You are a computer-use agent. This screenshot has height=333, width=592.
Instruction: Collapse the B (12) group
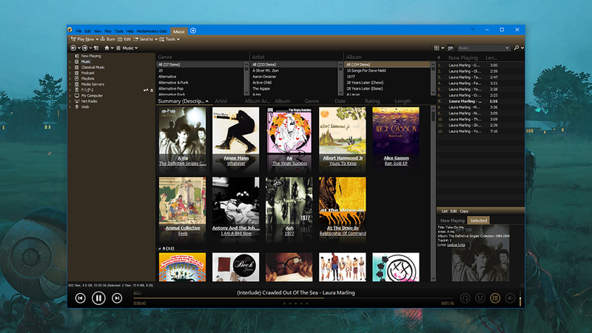click(x=159, y=249)
